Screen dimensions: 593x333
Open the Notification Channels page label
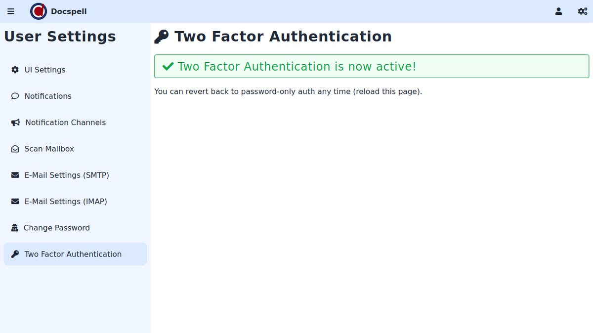point(65,123)
